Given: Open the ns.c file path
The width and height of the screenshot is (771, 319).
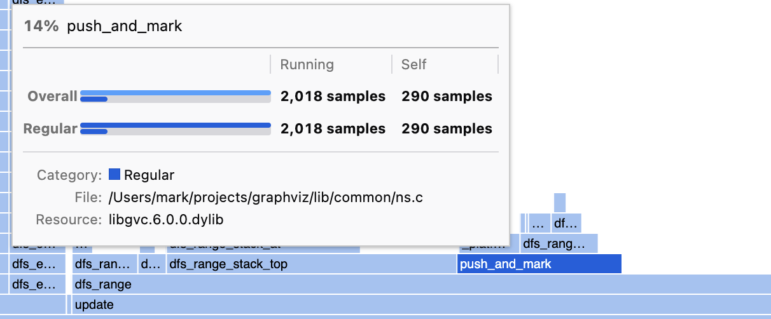Looking at the screenshot, I should tap(266, 198).
